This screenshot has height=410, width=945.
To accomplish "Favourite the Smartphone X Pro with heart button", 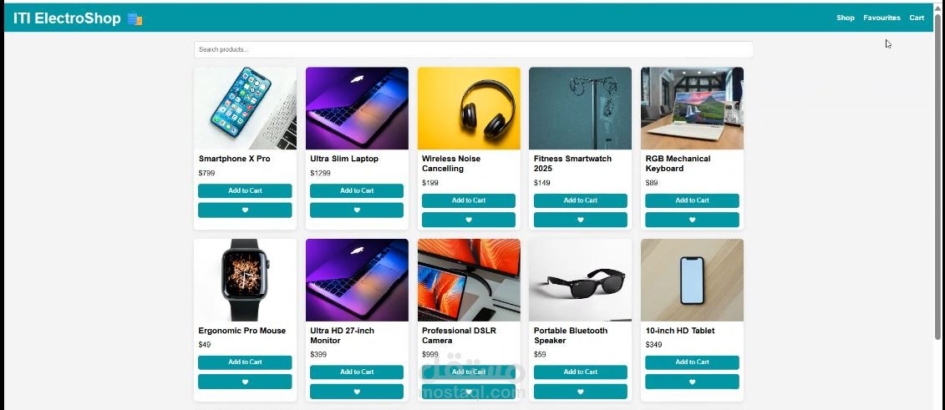I will click(x=245, y=210).
